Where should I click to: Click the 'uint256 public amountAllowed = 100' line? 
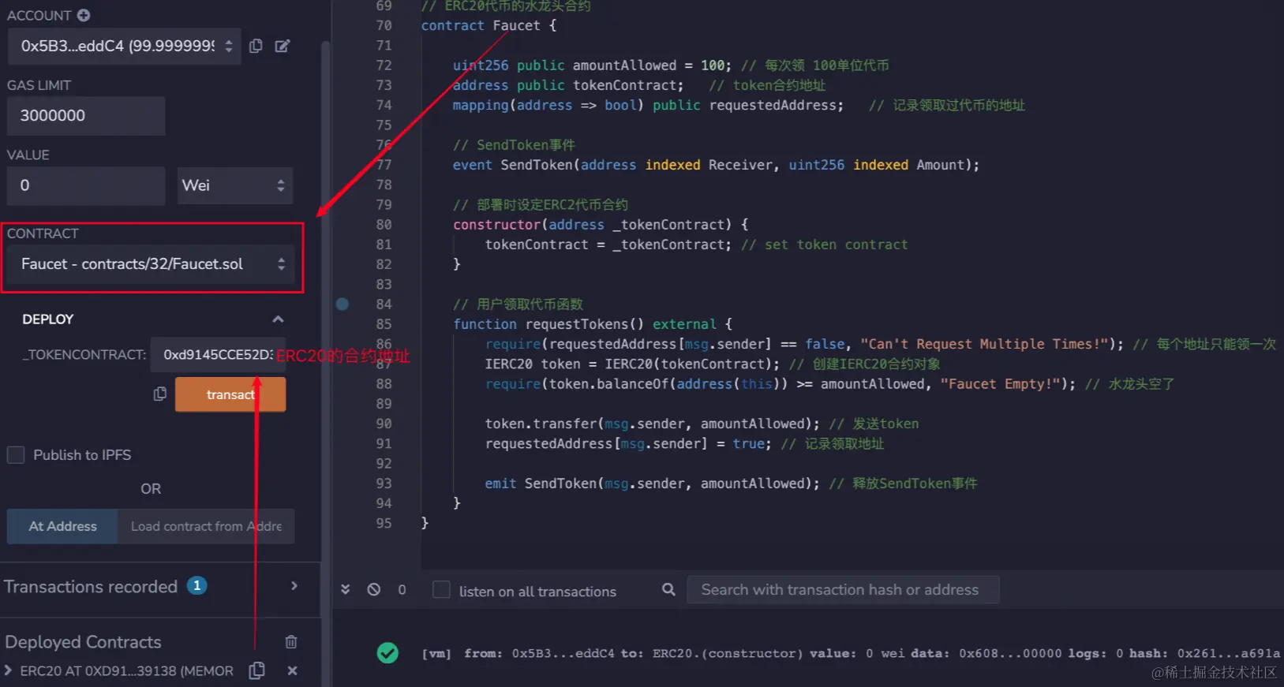(671, 65)
